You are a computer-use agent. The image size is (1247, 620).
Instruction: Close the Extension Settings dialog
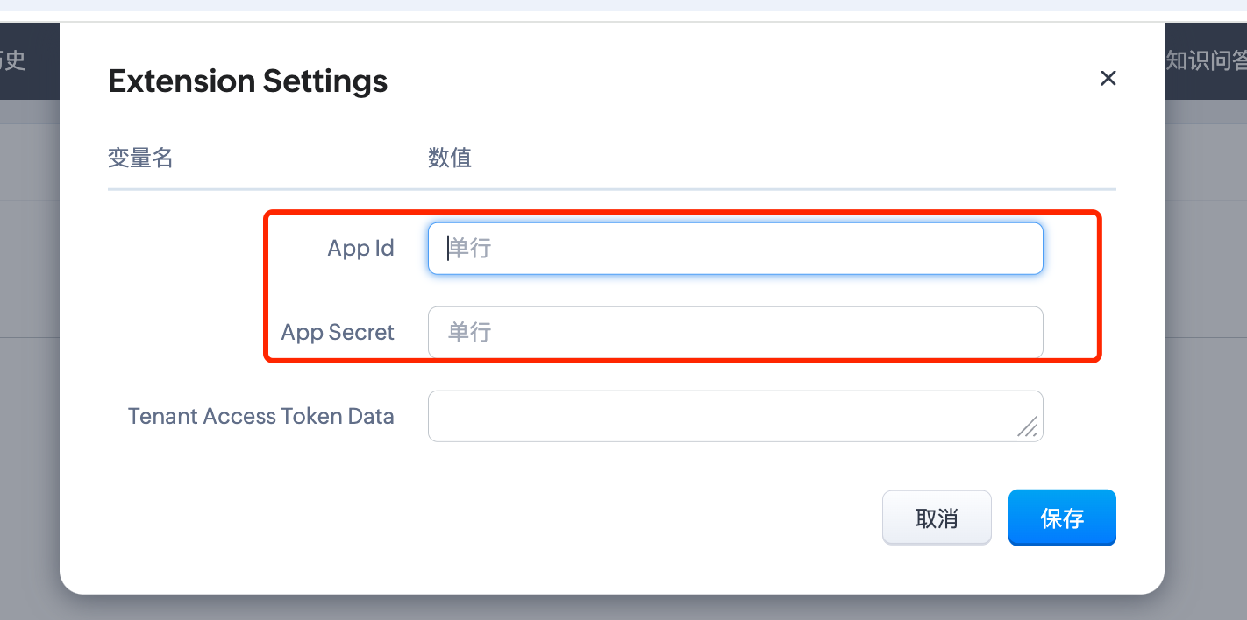click(1108, 79)
